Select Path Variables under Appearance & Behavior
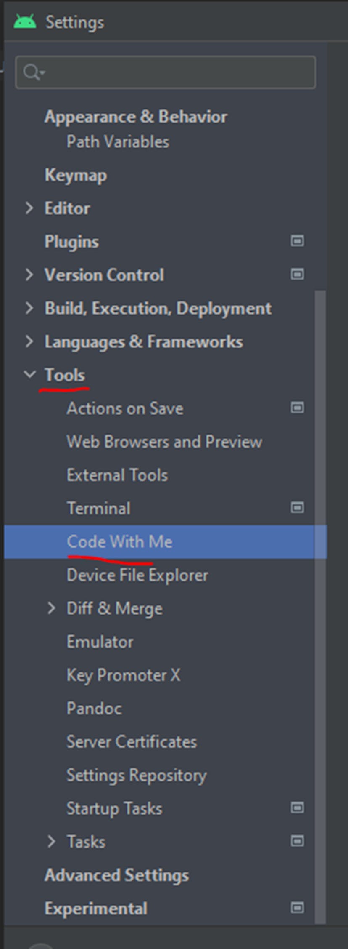 point(118,142)
